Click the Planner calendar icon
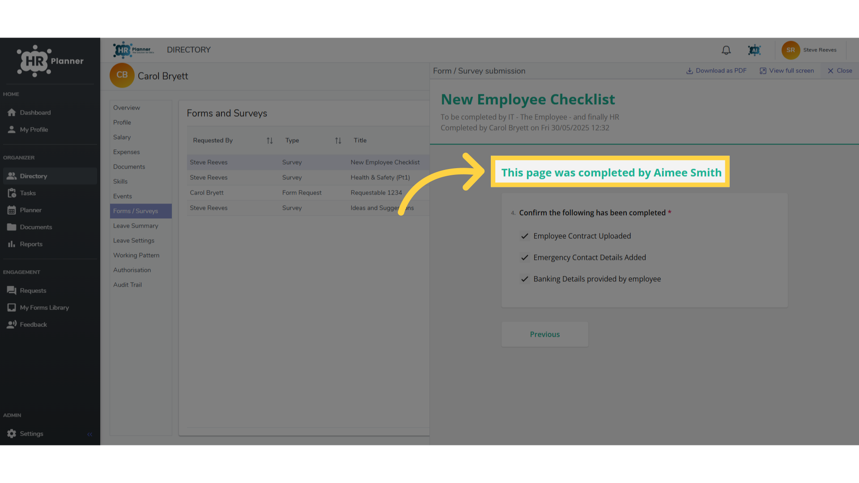This screenshot has width=859, height=483. pos(12,210)
